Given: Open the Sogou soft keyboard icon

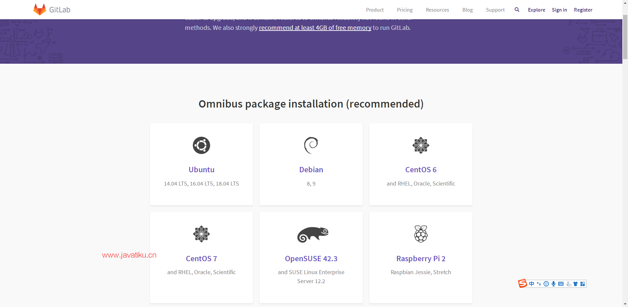Looking at the screenshot, I should (x=561, y=284).
